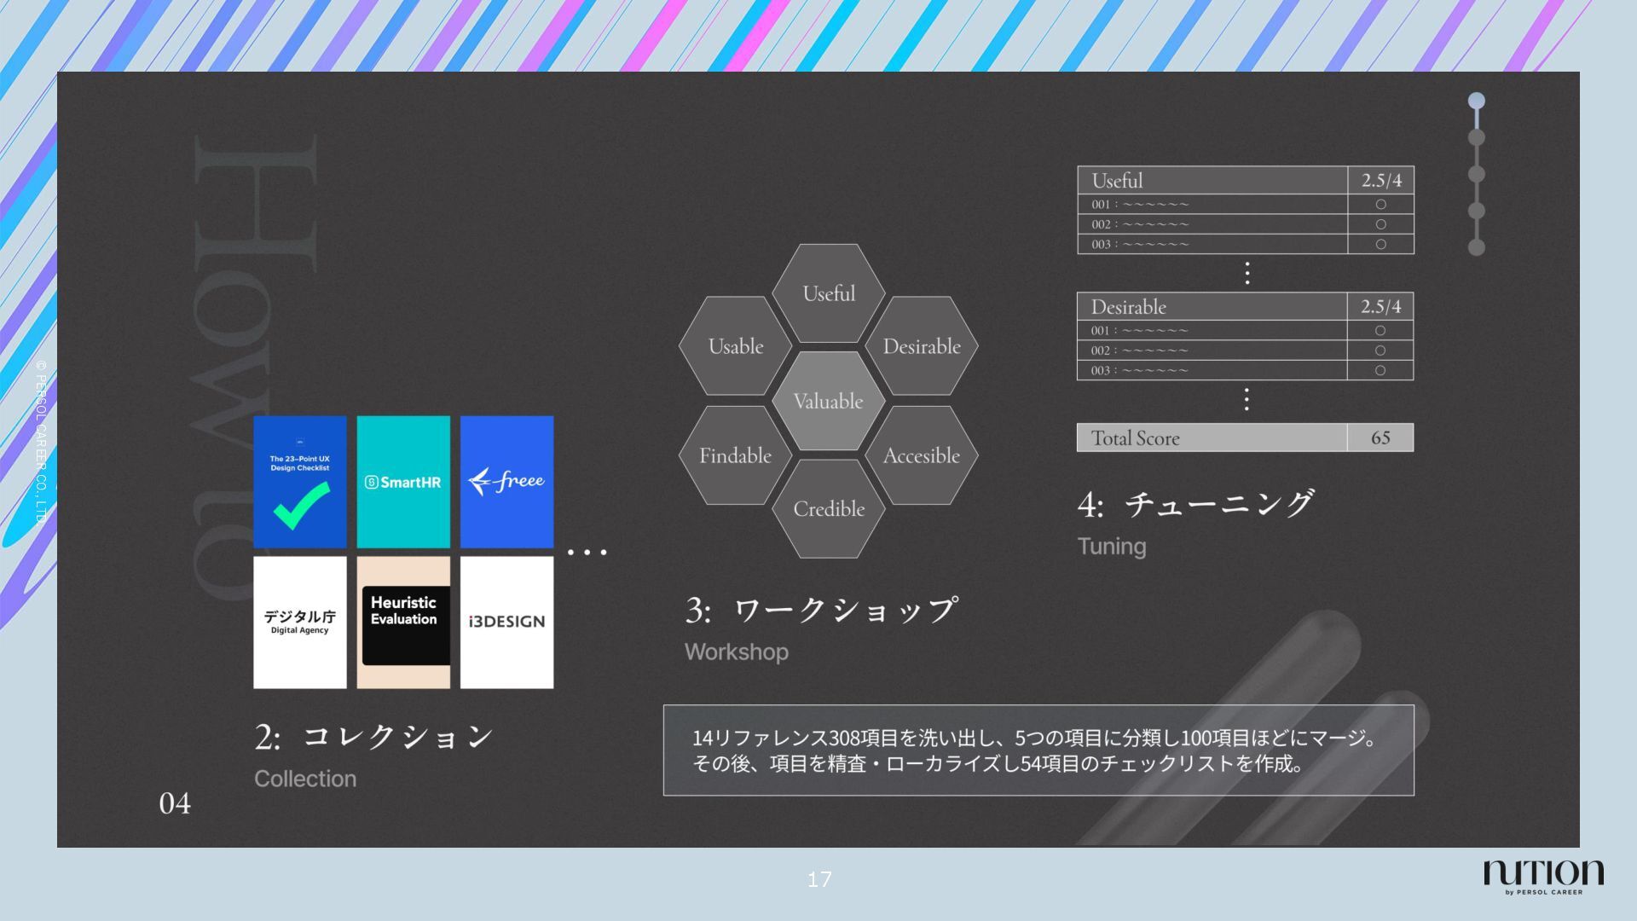Click the Desirable table header
Screen dimensions: 1637x921
(1212, 306)
